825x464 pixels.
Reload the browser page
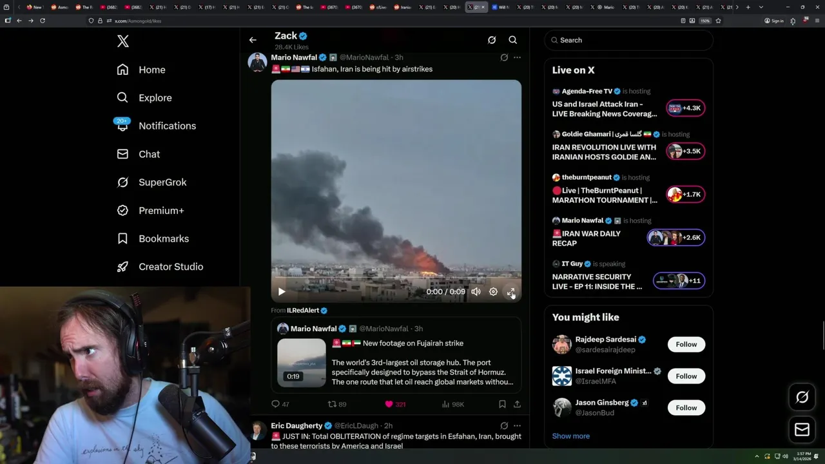[x=43, y=21]
